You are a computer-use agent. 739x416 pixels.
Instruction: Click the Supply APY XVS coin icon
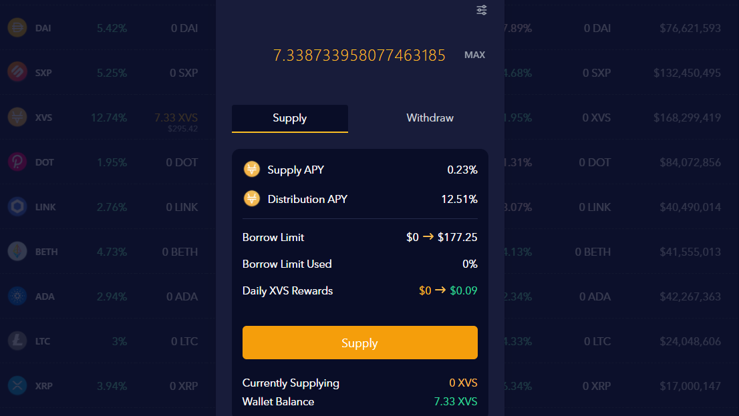click(x=252, y=169)
